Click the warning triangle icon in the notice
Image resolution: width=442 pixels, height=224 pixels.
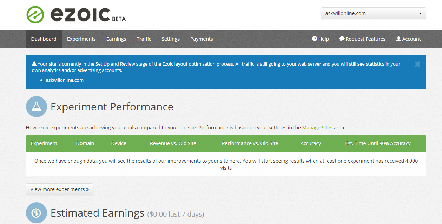click(x=34, y=64)
